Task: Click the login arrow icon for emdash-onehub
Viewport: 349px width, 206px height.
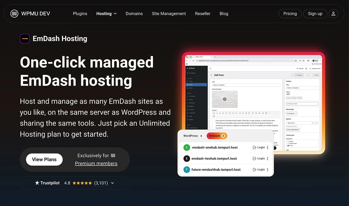Action: (x=254, y=147)
